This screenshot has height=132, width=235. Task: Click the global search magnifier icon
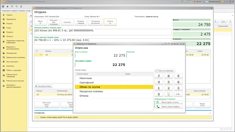tap(16, 6)
